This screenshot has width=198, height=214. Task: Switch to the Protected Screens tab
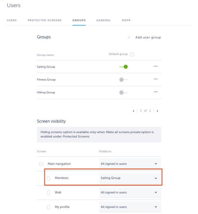point(45,20)
